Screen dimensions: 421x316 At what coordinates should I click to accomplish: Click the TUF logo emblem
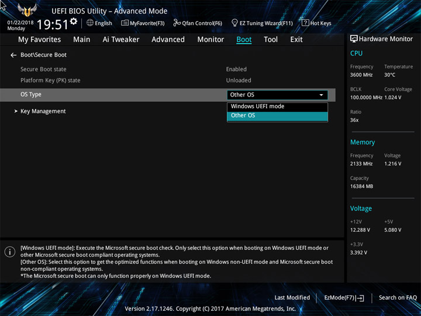click(27, 10)
